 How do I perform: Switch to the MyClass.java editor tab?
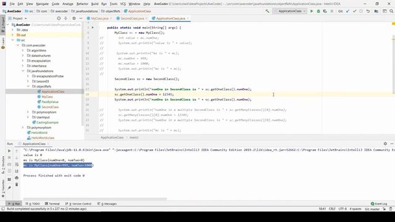pyautogui.click(x=100, y=18)
